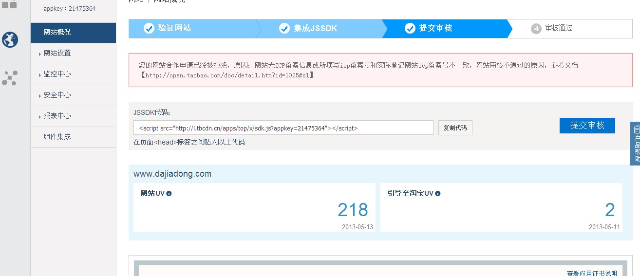Go to 集成JSSDK step
This screenshot has height=276, width=640.
(321, 28)
